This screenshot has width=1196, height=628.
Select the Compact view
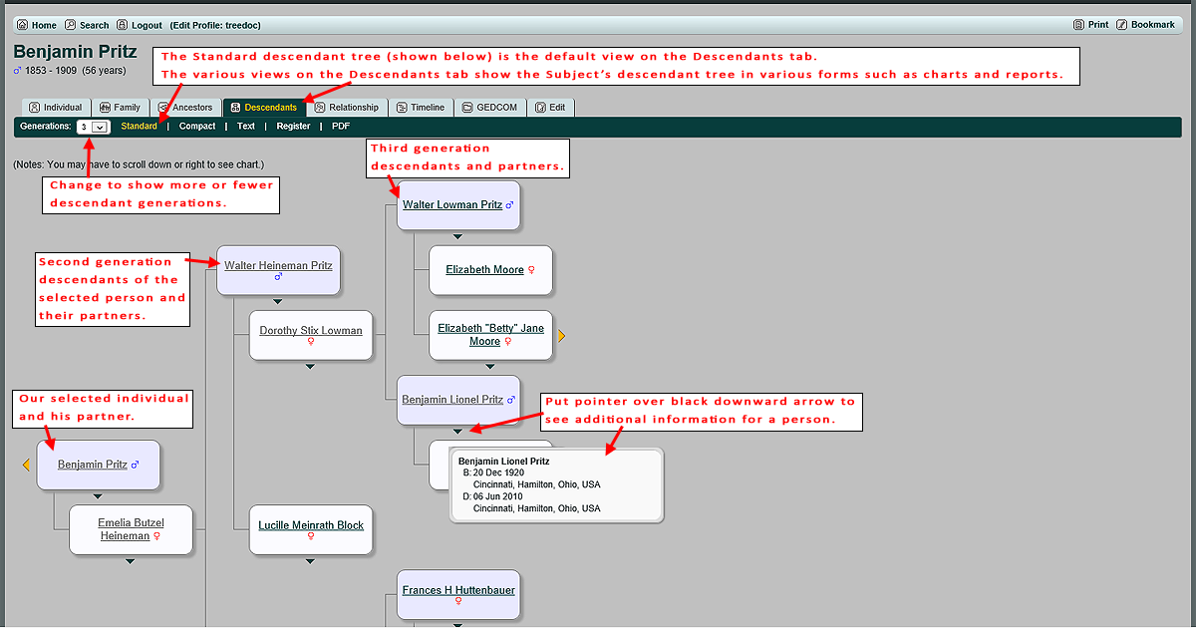coord(197,127)
